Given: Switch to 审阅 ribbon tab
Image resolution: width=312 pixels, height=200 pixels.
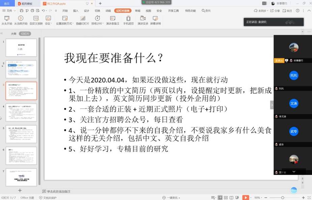Looking at the screenshot, I should [x=137, y=11].
